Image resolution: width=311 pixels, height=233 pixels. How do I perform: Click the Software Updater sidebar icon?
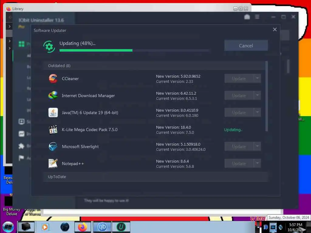[22, 121]
